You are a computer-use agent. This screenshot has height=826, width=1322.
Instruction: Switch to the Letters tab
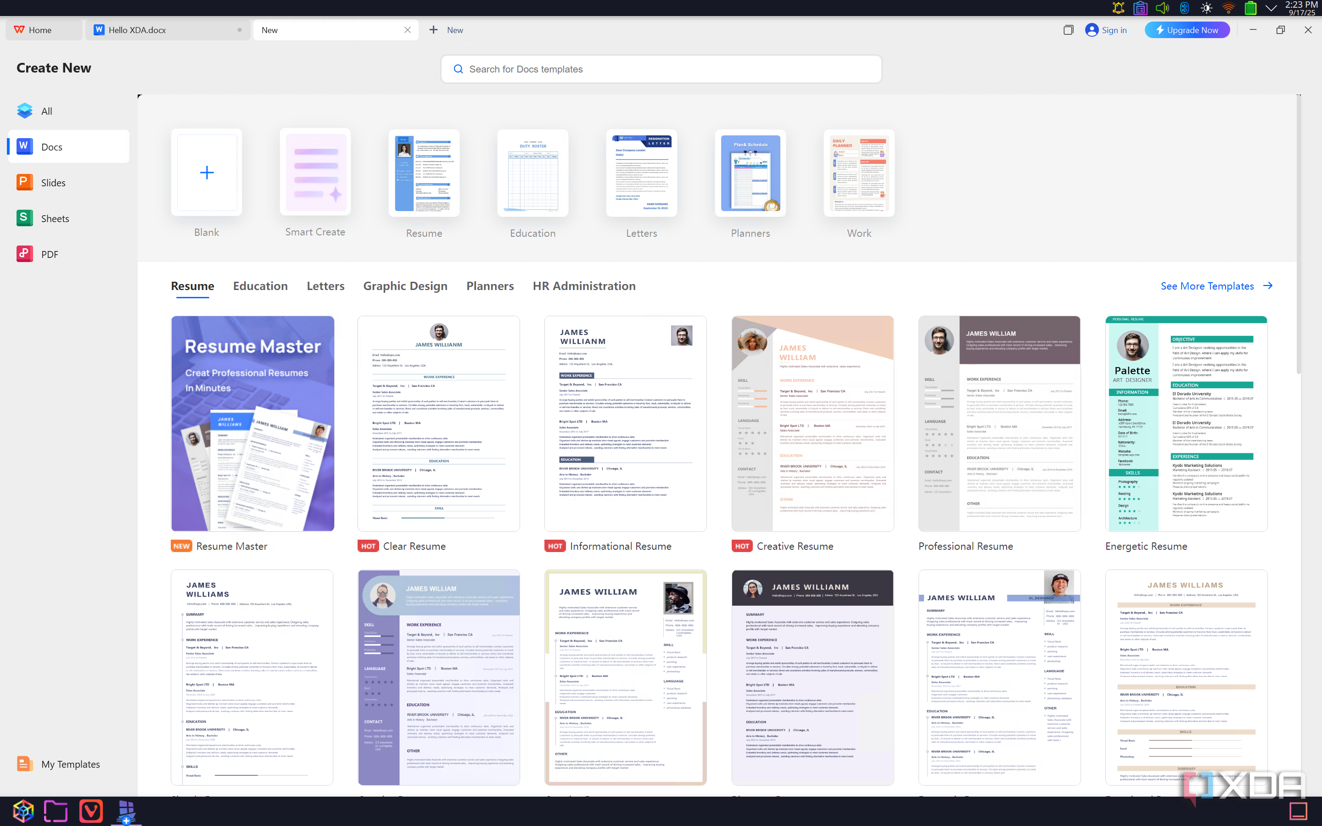point(325,286)
